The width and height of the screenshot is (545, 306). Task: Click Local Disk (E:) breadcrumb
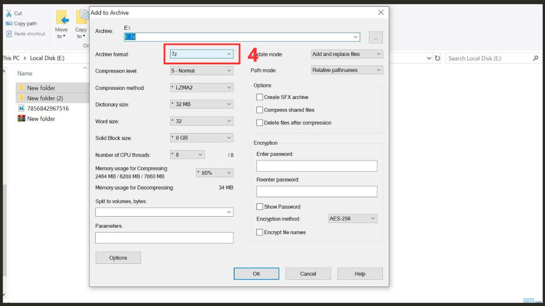click(48, 58)
